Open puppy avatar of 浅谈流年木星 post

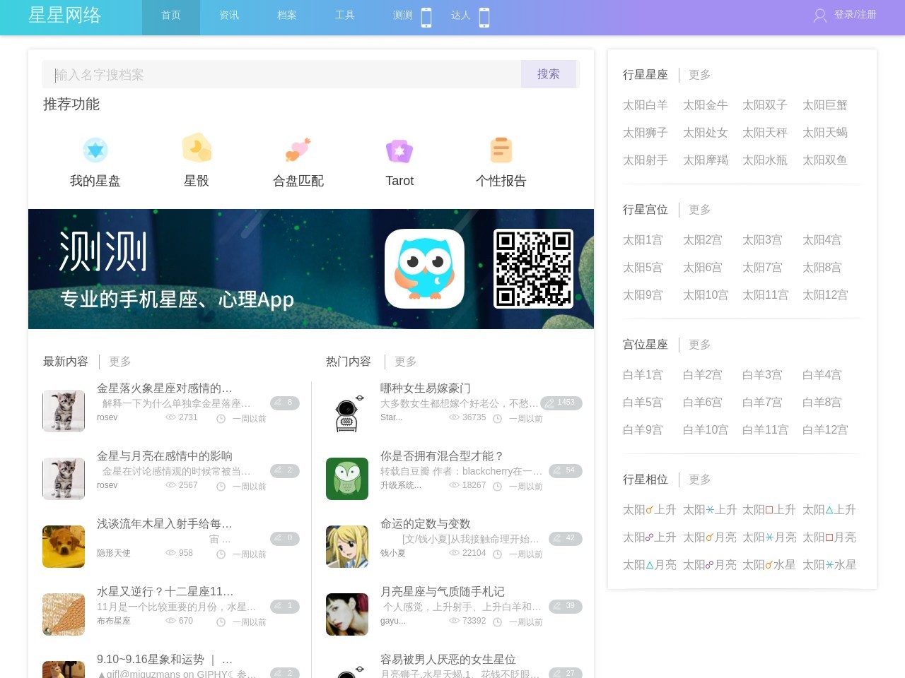(64, 547)
